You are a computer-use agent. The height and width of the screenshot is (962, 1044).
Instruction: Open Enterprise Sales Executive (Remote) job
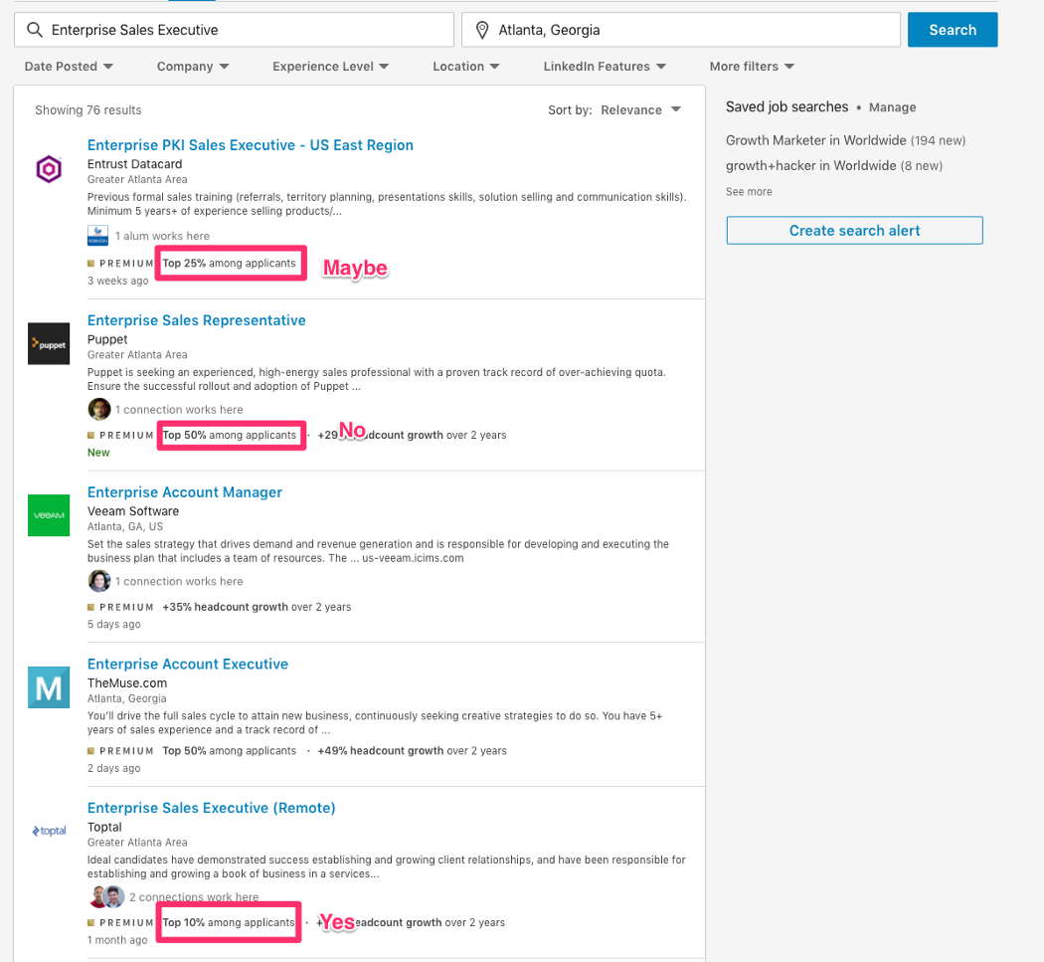coord(212,808)
